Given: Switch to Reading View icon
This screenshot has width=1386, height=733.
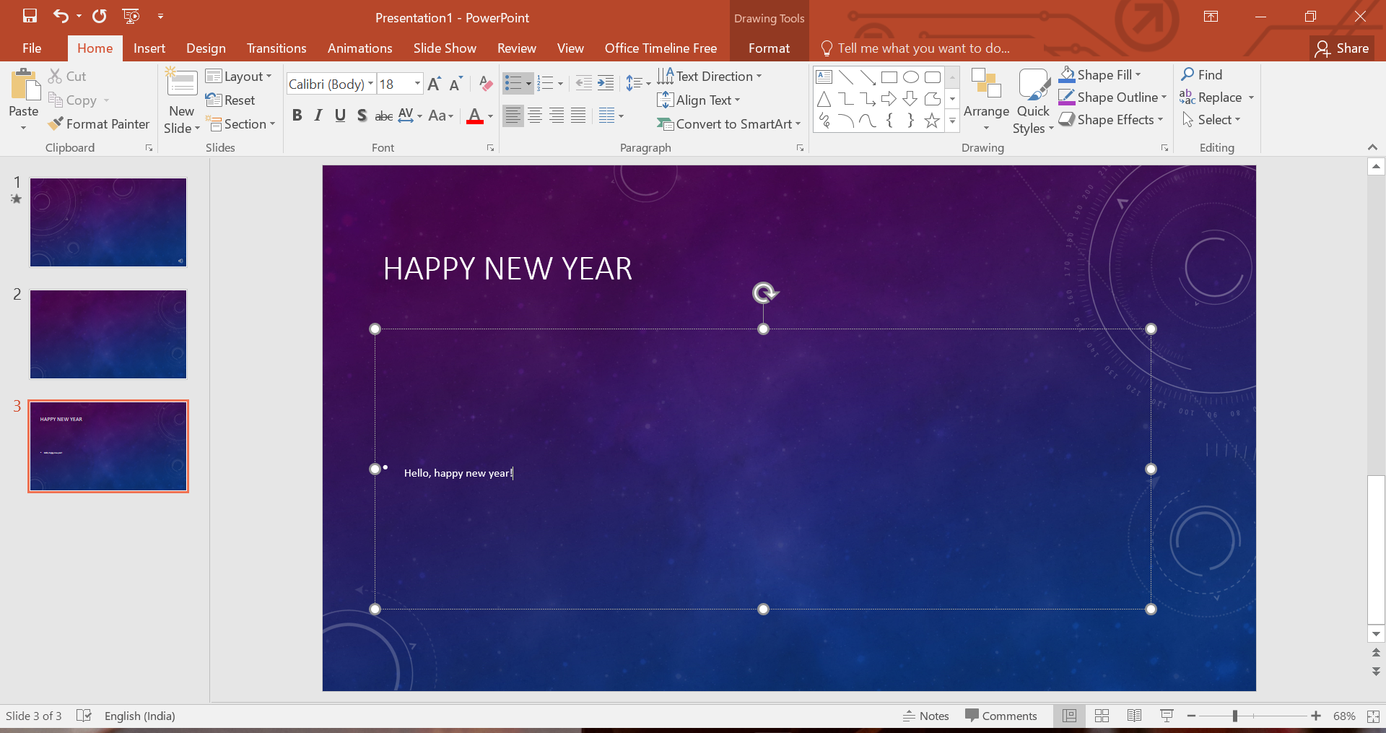Looking at the screenshot, I should [1134, 716].
